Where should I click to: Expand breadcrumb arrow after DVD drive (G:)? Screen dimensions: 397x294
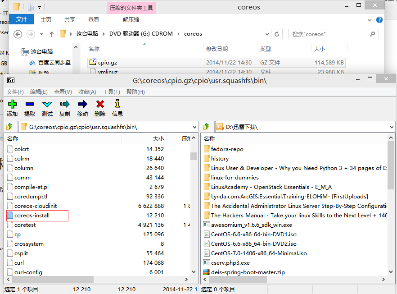(x=179, y=34)
